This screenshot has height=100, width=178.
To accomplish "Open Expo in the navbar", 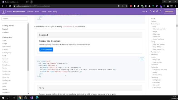I will pyautogui.click(x=50, y=12).
